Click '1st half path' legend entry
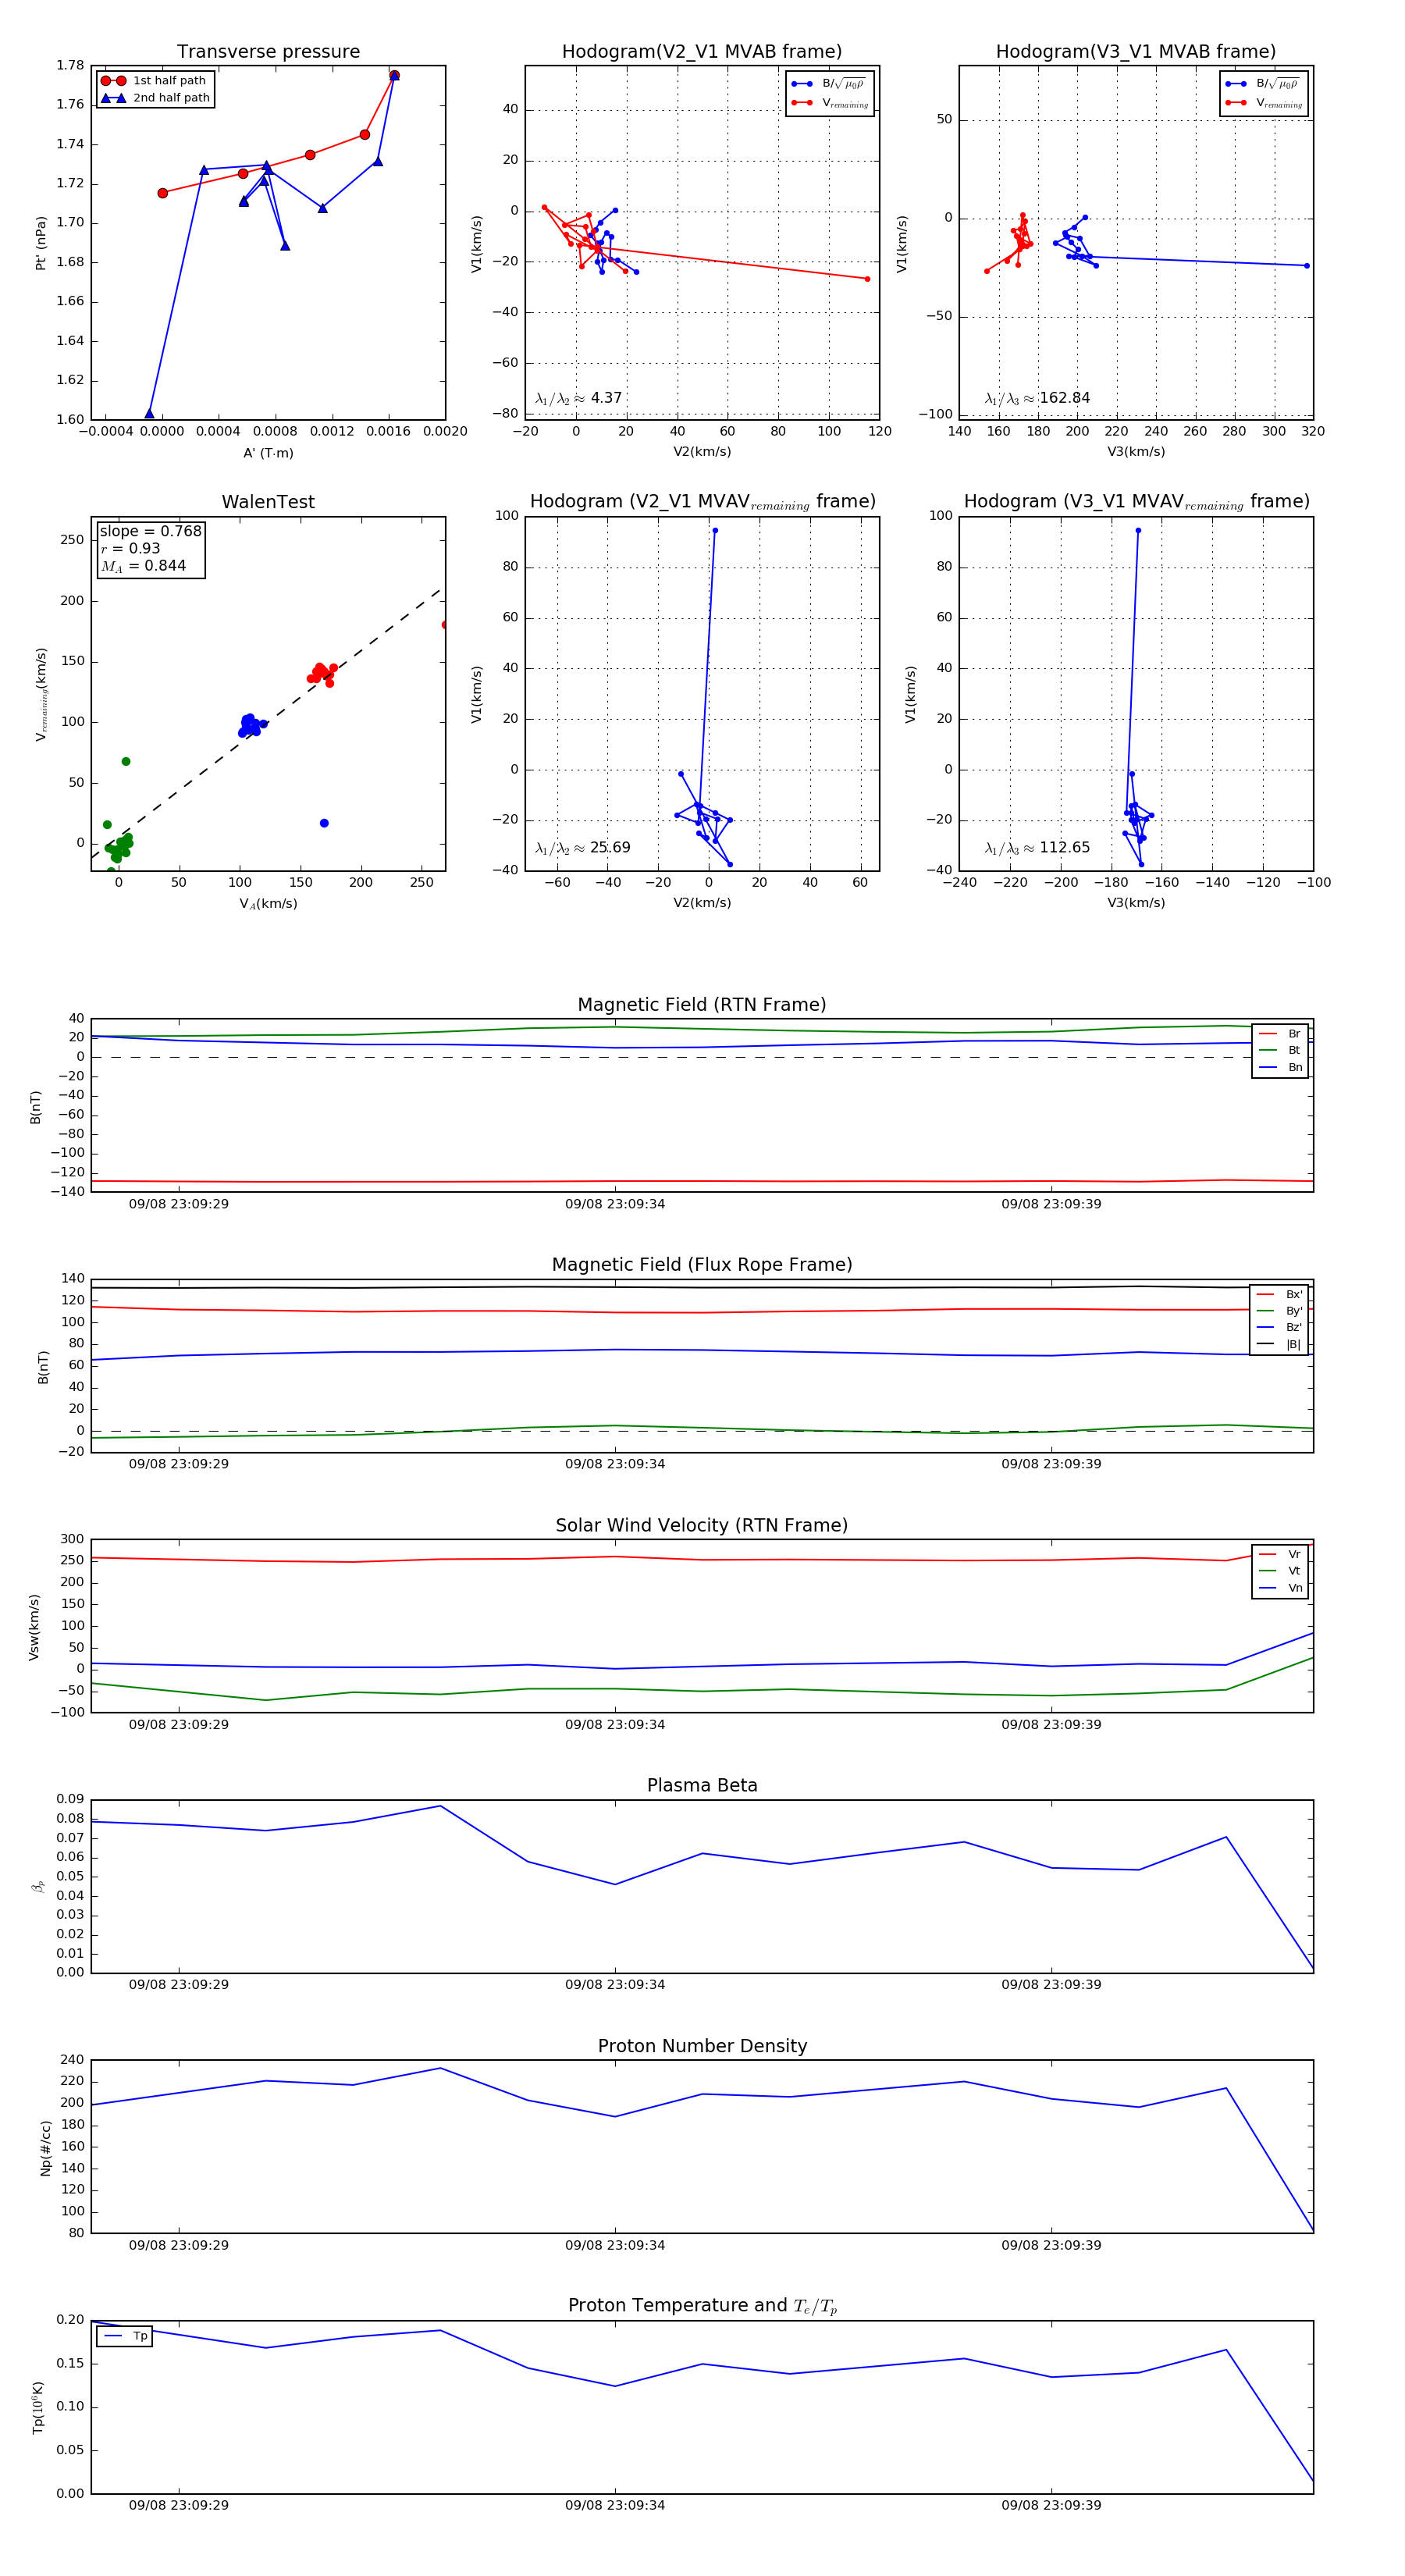This screenshot has height=2576, width=1405. [154, 81]
